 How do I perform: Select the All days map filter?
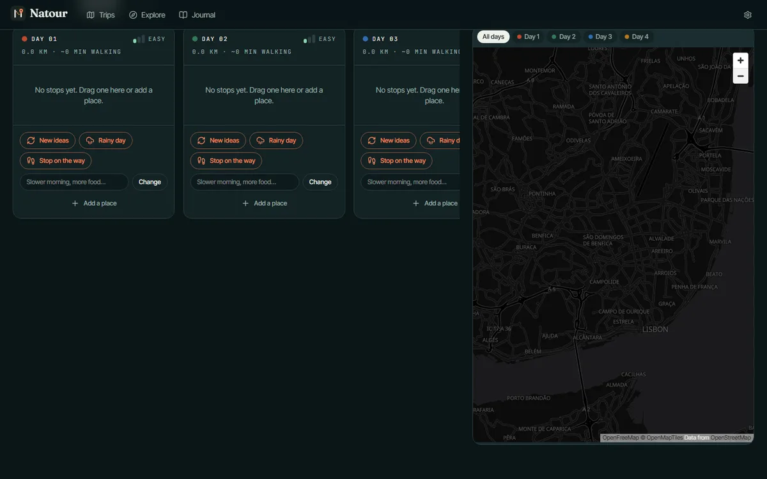click(x=493, y=37)
